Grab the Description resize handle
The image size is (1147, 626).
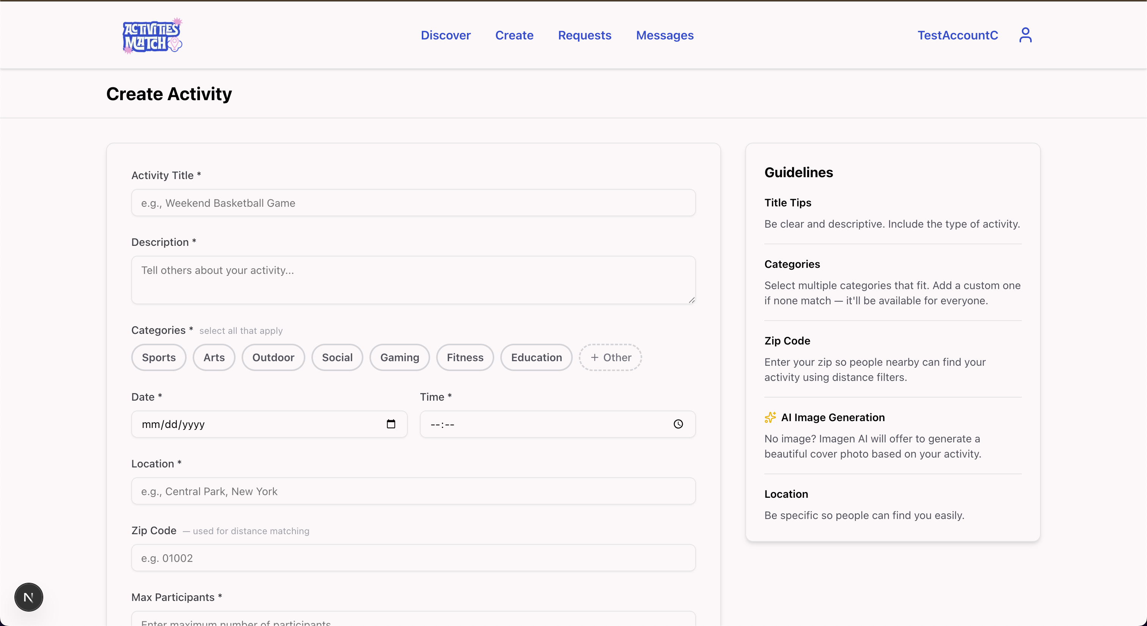click(691, 300)
